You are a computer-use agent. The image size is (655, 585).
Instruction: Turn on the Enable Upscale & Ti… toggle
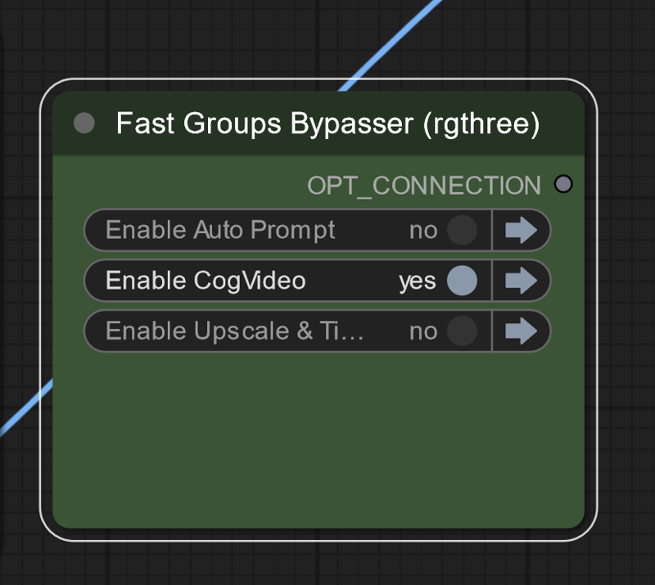click(462, 331)
